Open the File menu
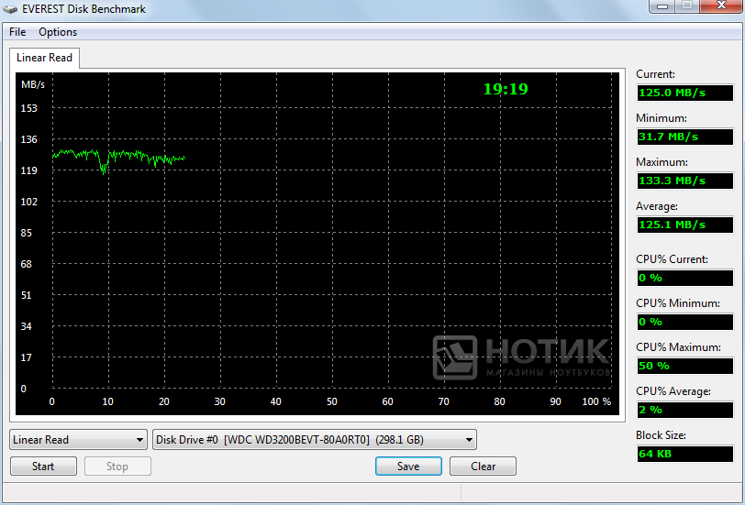 (17, 32)
